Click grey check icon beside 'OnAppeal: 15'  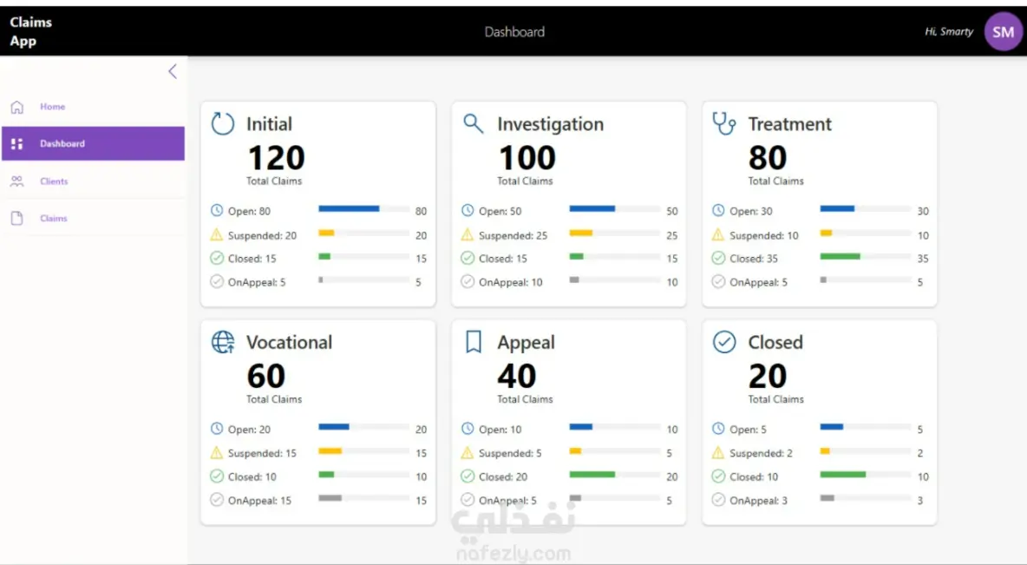[217, 499]
